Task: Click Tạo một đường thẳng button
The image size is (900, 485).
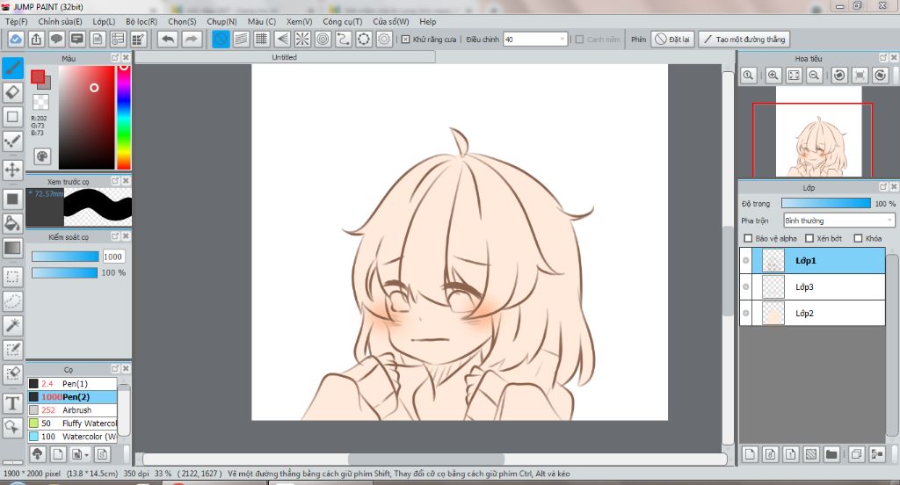Action: point(744,39)
